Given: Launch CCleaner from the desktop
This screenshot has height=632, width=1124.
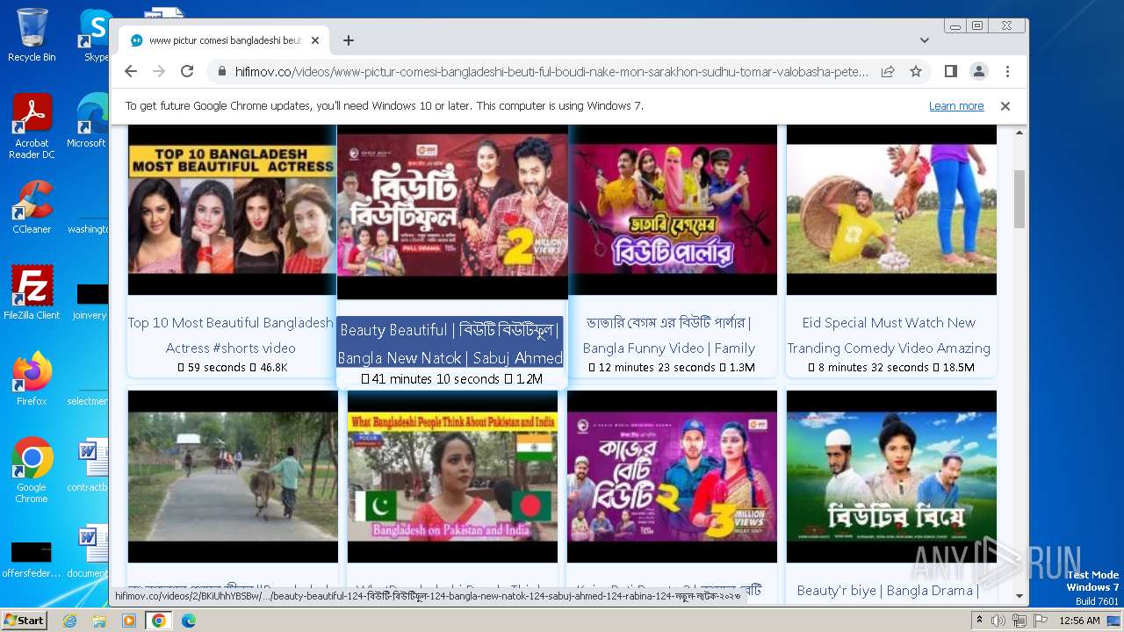Looking at the screenshot, I should click(x=32, y=207).
